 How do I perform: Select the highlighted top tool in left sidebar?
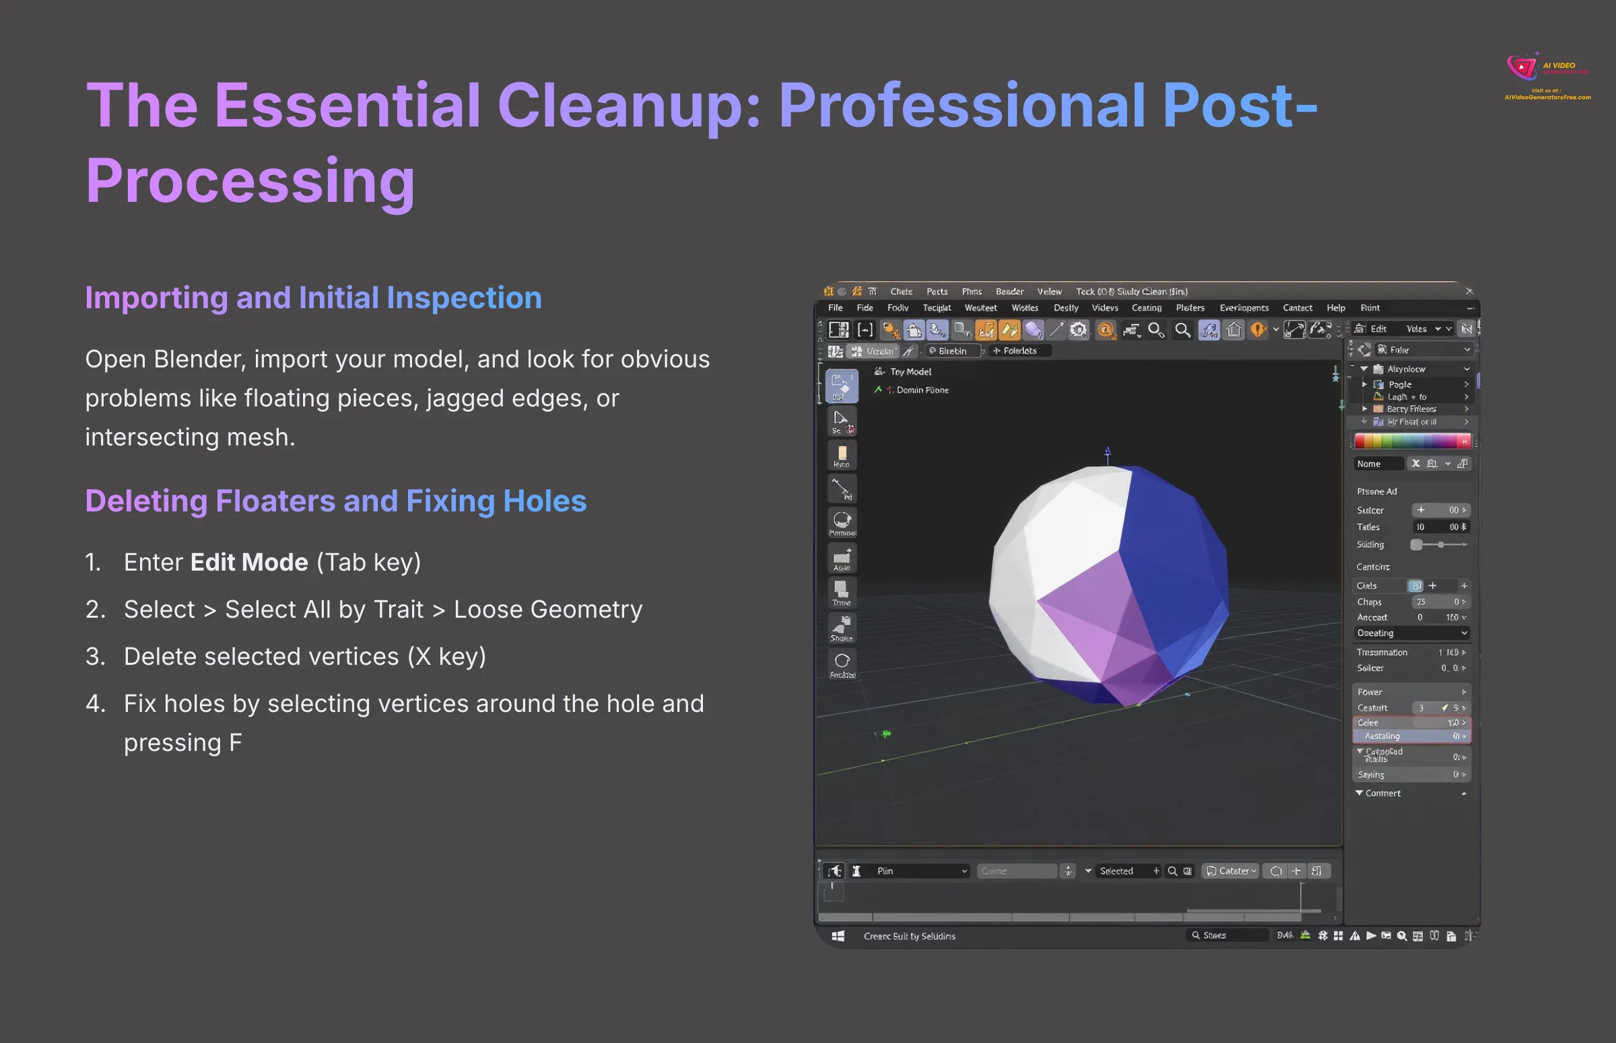(x=842, y=386)
